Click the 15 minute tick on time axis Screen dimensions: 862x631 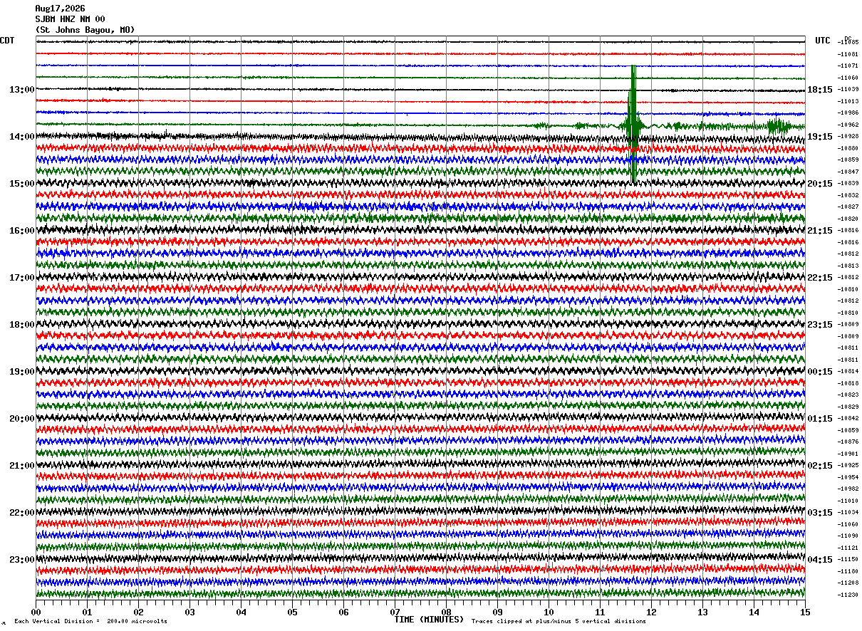coord(805,612)
